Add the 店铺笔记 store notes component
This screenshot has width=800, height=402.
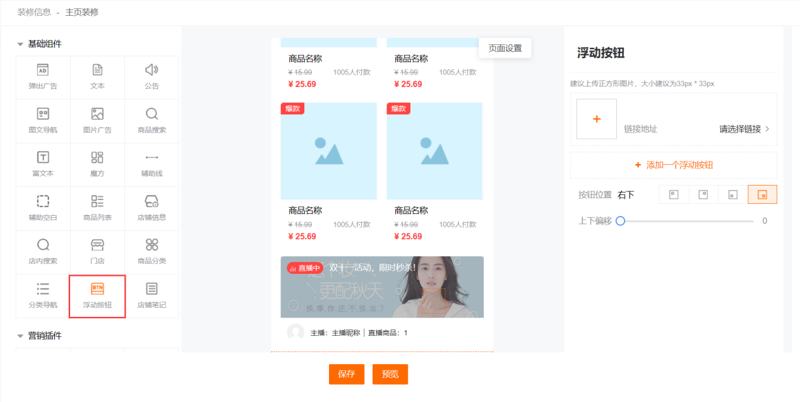point(152,295)
